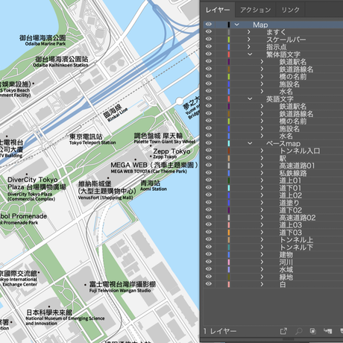Toggle visibility of the 水域 layer
Image resolution: width=343 pixels, height=343 pixels.
pyautogui.click(x=209, y=269)
